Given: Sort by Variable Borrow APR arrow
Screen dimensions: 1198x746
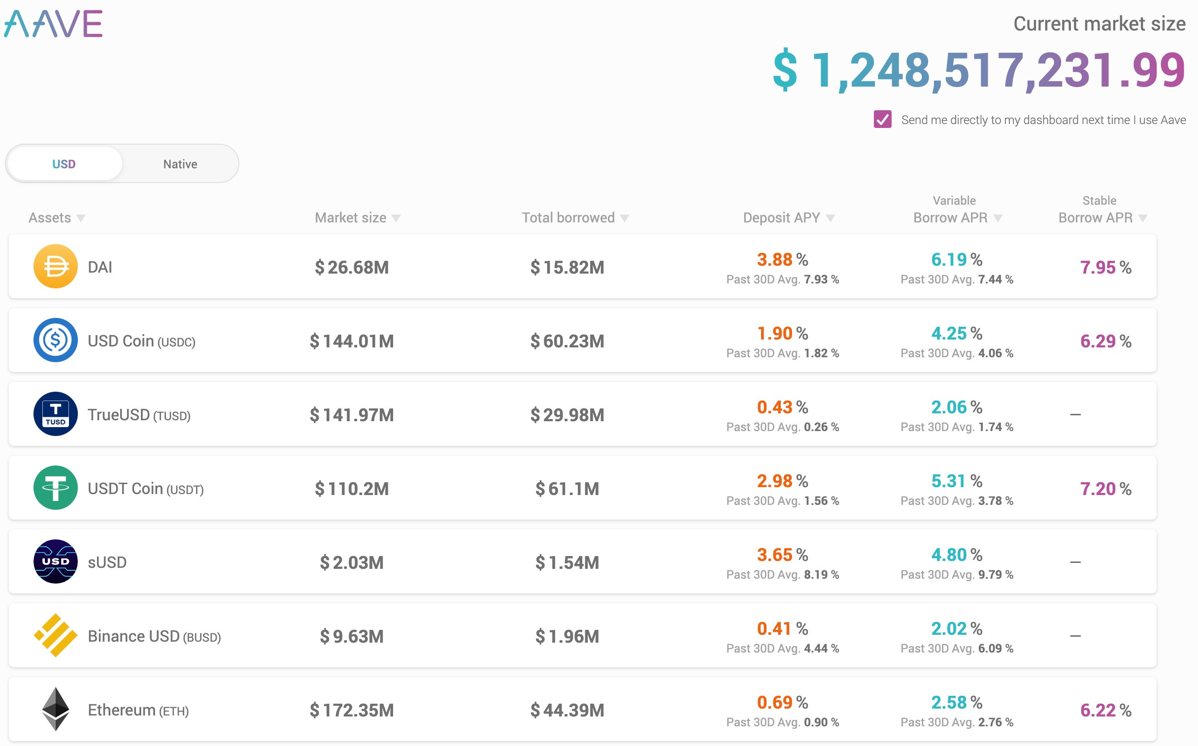Looking at the screenshot, I should coord(998,218).
